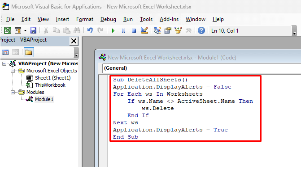The width and height of the screenshot is (301, 169).
Task: Click the 'Next ws' code line
Action: [x=125, y=123]
